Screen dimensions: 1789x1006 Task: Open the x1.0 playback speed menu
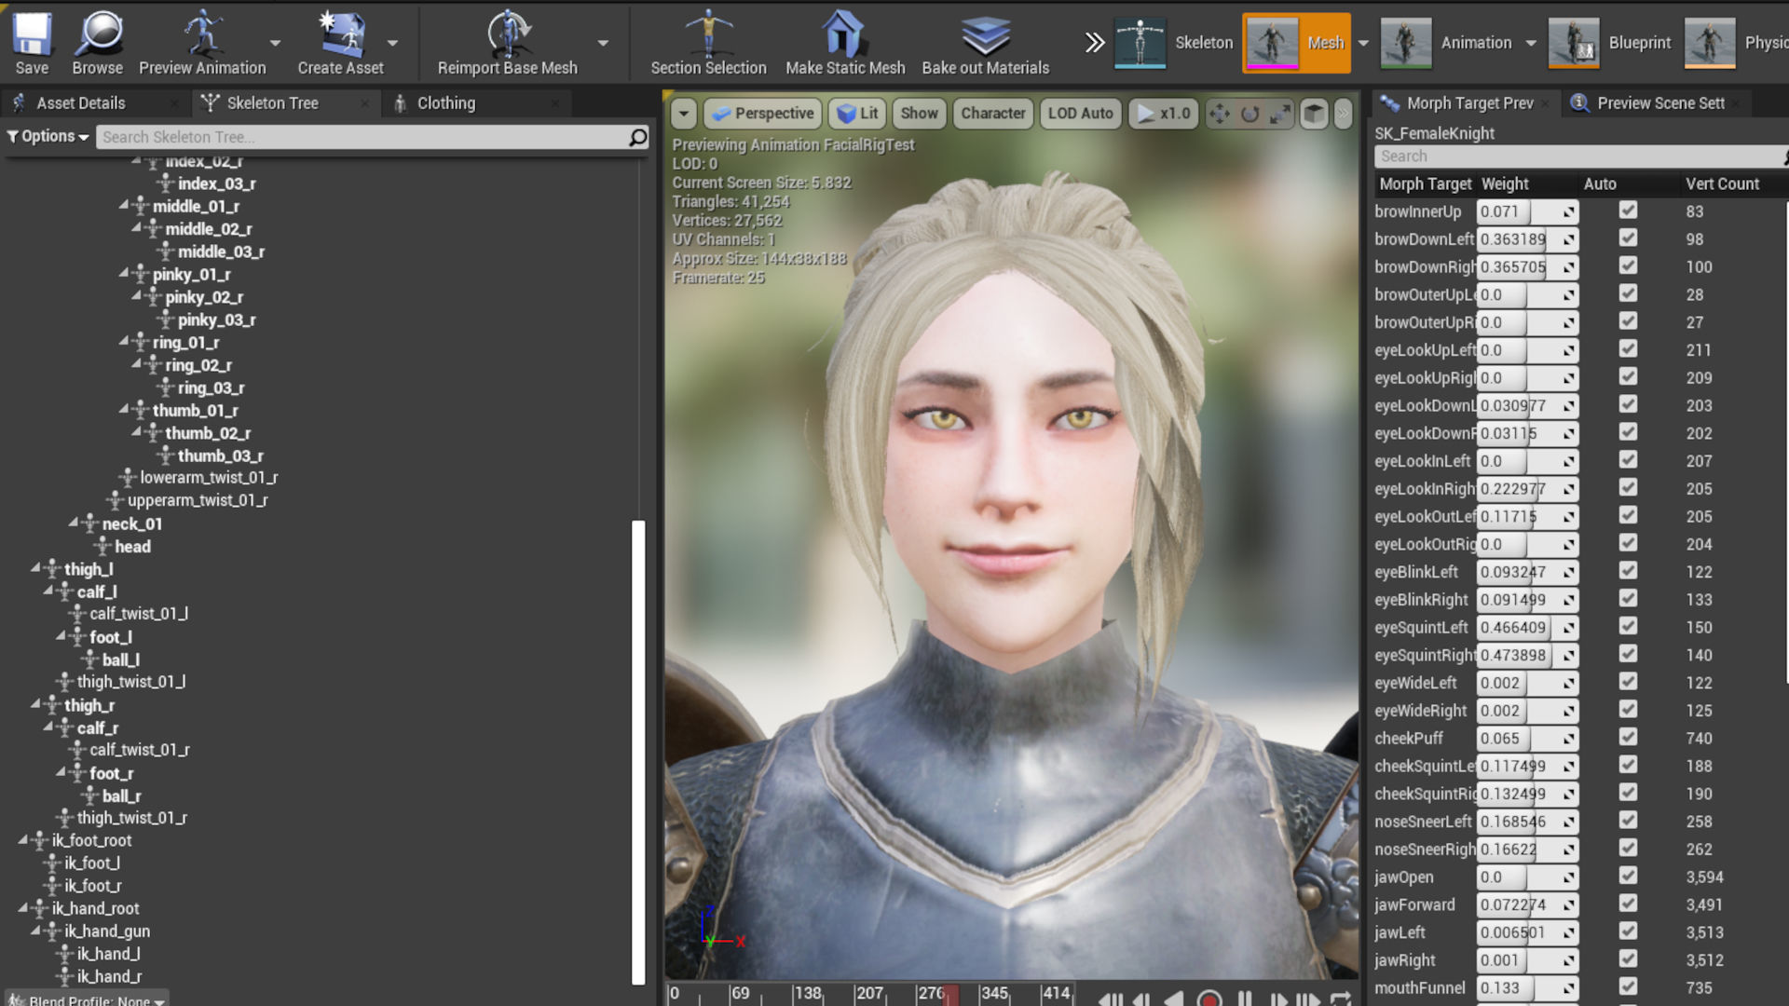pos(1163,114)
